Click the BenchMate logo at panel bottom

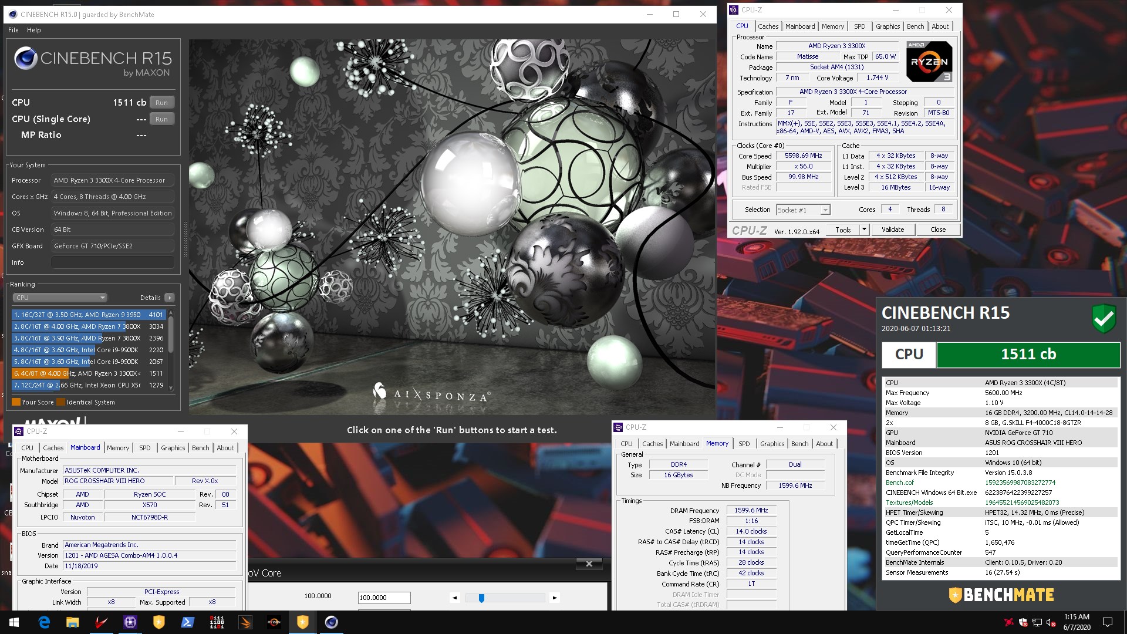[x=1001, y=595]
